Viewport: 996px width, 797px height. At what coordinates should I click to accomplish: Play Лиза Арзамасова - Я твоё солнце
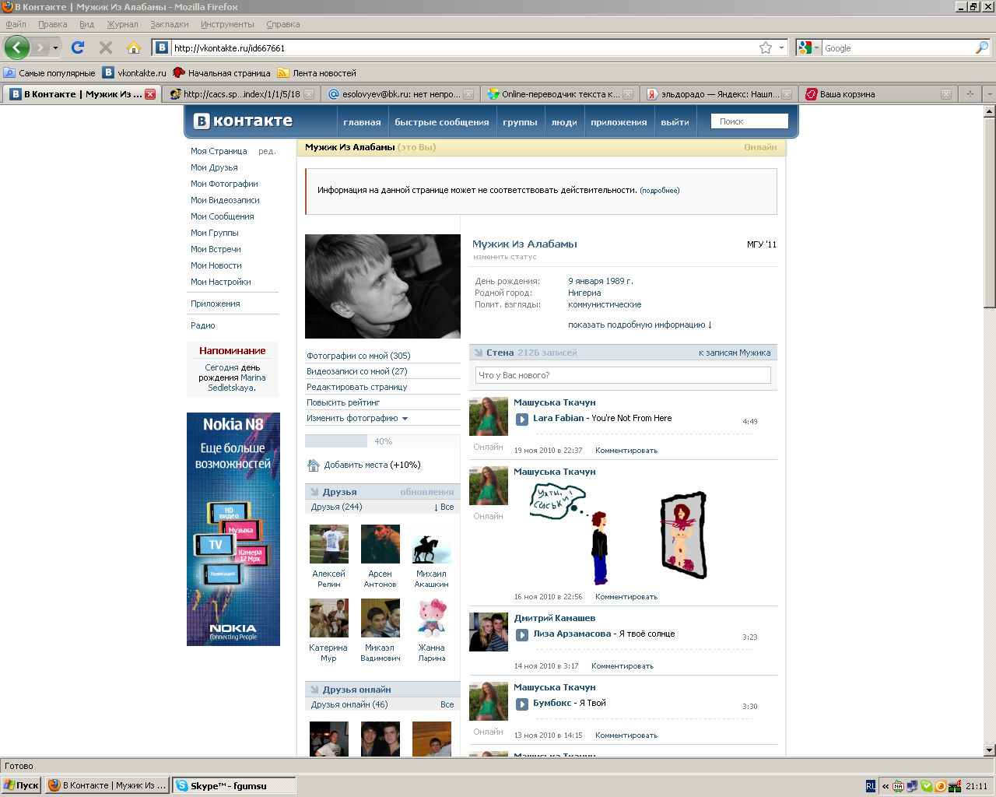tap(523, 634)
